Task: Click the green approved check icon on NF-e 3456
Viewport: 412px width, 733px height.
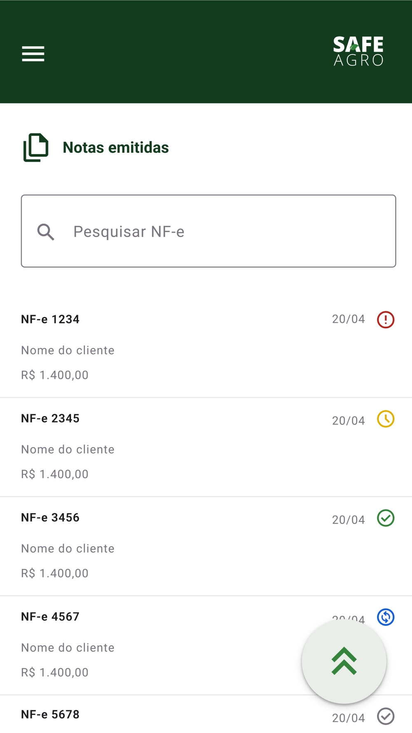Action: coord(386,518)
